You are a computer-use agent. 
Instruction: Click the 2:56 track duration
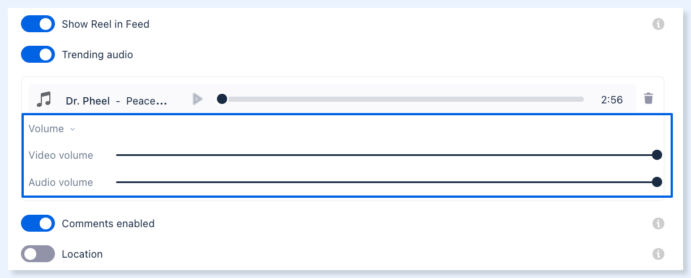tap(612, 100)
